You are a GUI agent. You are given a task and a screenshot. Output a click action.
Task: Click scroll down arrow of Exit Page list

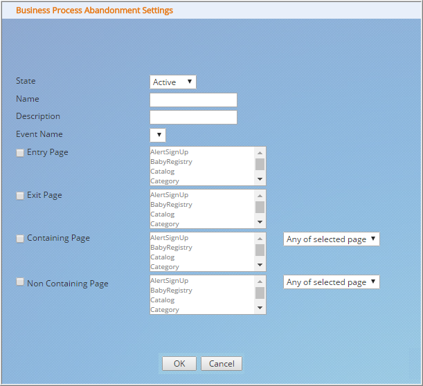[x=260, y=222]
